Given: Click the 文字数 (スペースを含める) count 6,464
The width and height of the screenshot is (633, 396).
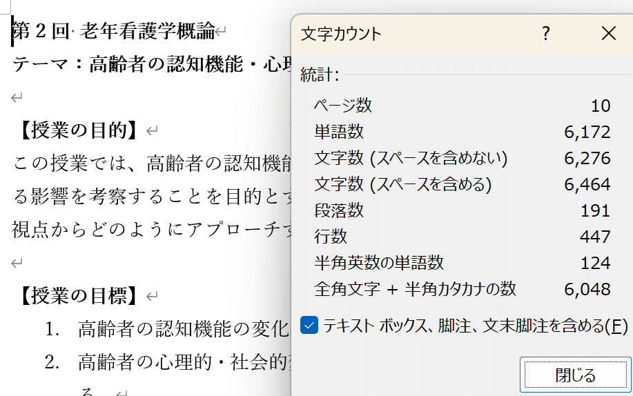Looking at the screenshot, I should tap(587, 184).
